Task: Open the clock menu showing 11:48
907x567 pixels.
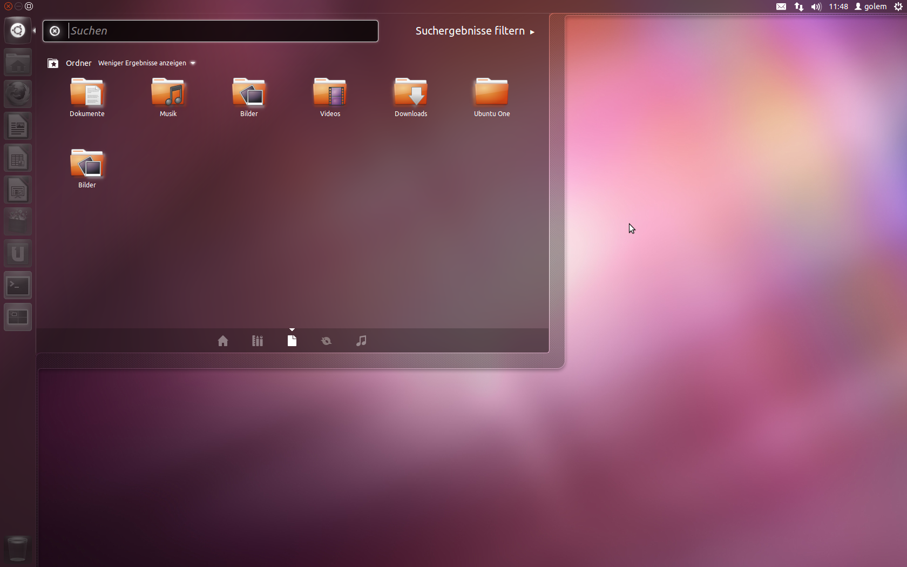Action: point(838,6)
